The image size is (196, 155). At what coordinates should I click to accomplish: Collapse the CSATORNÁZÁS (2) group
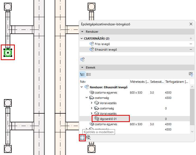[82, 38]
